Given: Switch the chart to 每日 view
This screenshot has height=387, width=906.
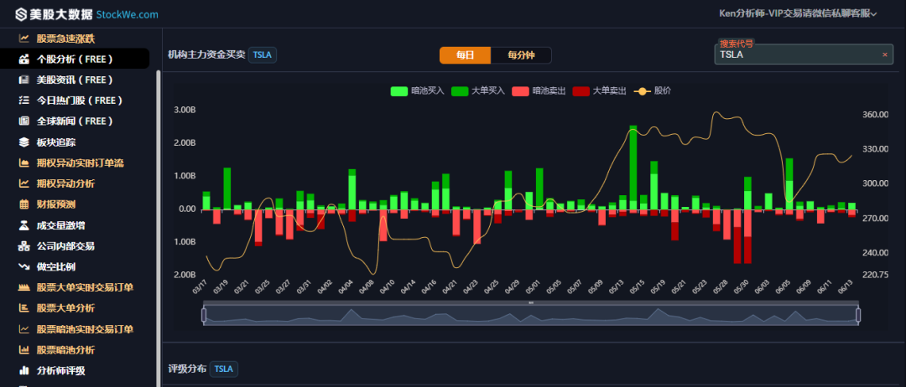Looking at the screenshot, I should pyautogui.click(x=465, y=54).
